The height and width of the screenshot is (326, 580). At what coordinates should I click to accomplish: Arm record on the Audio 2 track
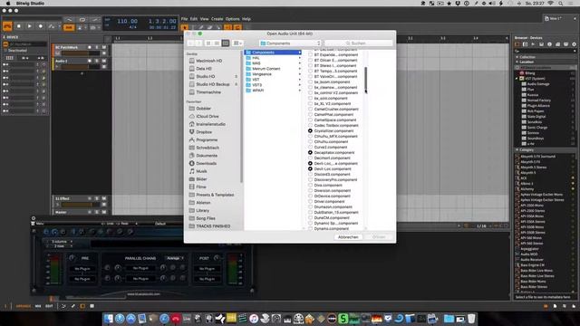(90, 61)
